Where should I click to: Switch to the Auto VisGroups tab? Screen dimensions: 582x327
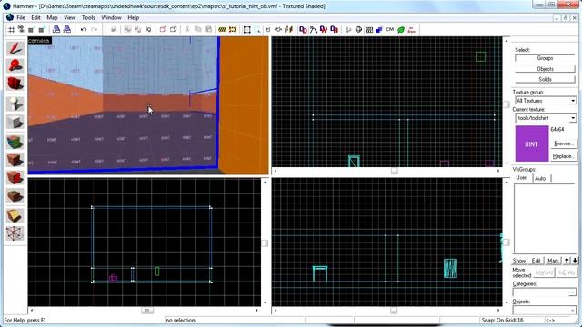[x=540, y=178]
